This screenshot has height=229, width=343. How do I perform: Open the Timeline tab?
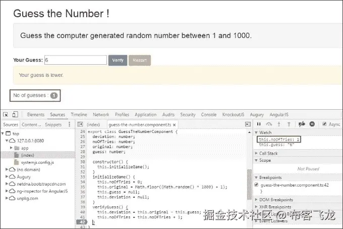[x=79, y=114]
